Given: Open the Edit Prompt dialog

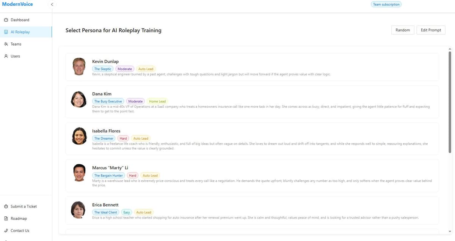Looking at the screenshot, I should pyautogui.click(x=431, y=30).
